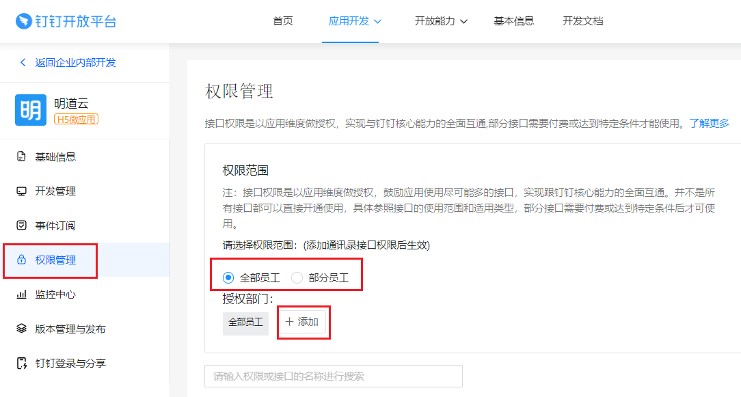Open the 了解更多 link

click(709, 123)
